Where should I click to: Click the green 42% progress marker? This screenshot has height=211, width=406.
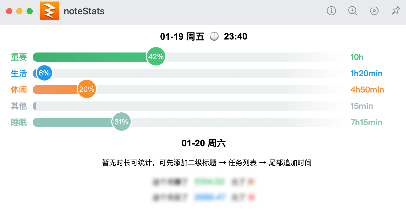coord(156,57)
